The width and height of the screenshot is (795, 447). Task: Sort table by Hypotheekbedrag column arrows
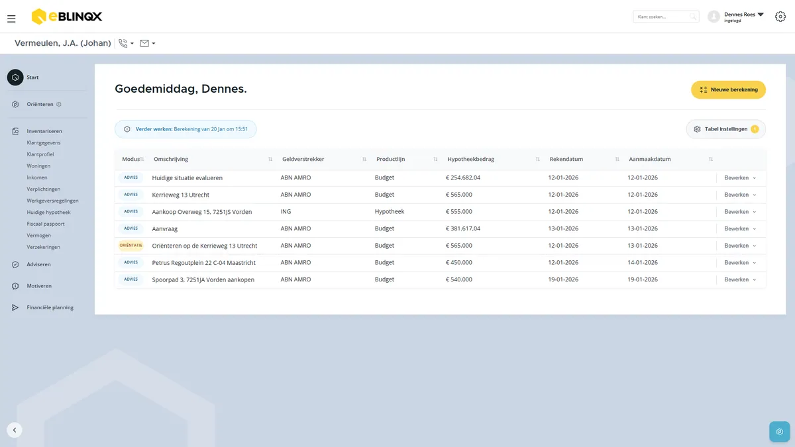(x=538, y=160)
